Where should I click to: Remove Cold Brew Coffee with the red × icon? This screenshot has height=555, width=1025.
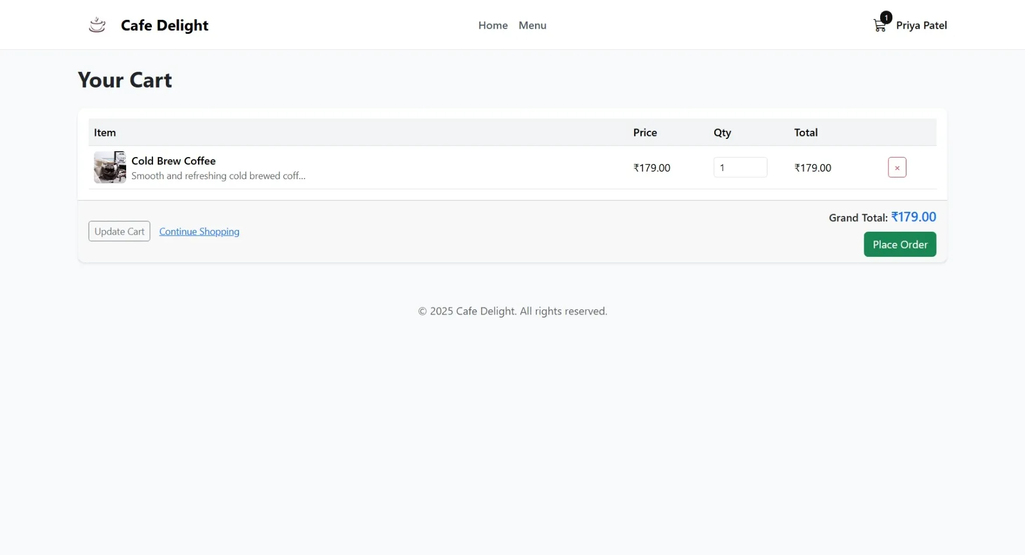pyautogui.click(x=897, y=167)
